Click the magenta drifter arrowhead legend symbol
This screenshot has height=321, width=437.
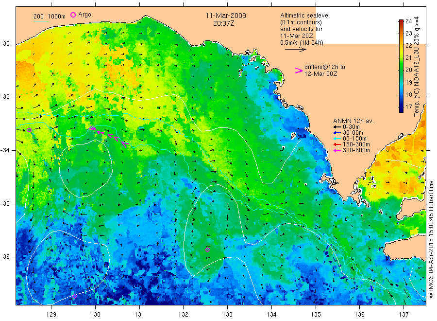click(x=299, y=71)
